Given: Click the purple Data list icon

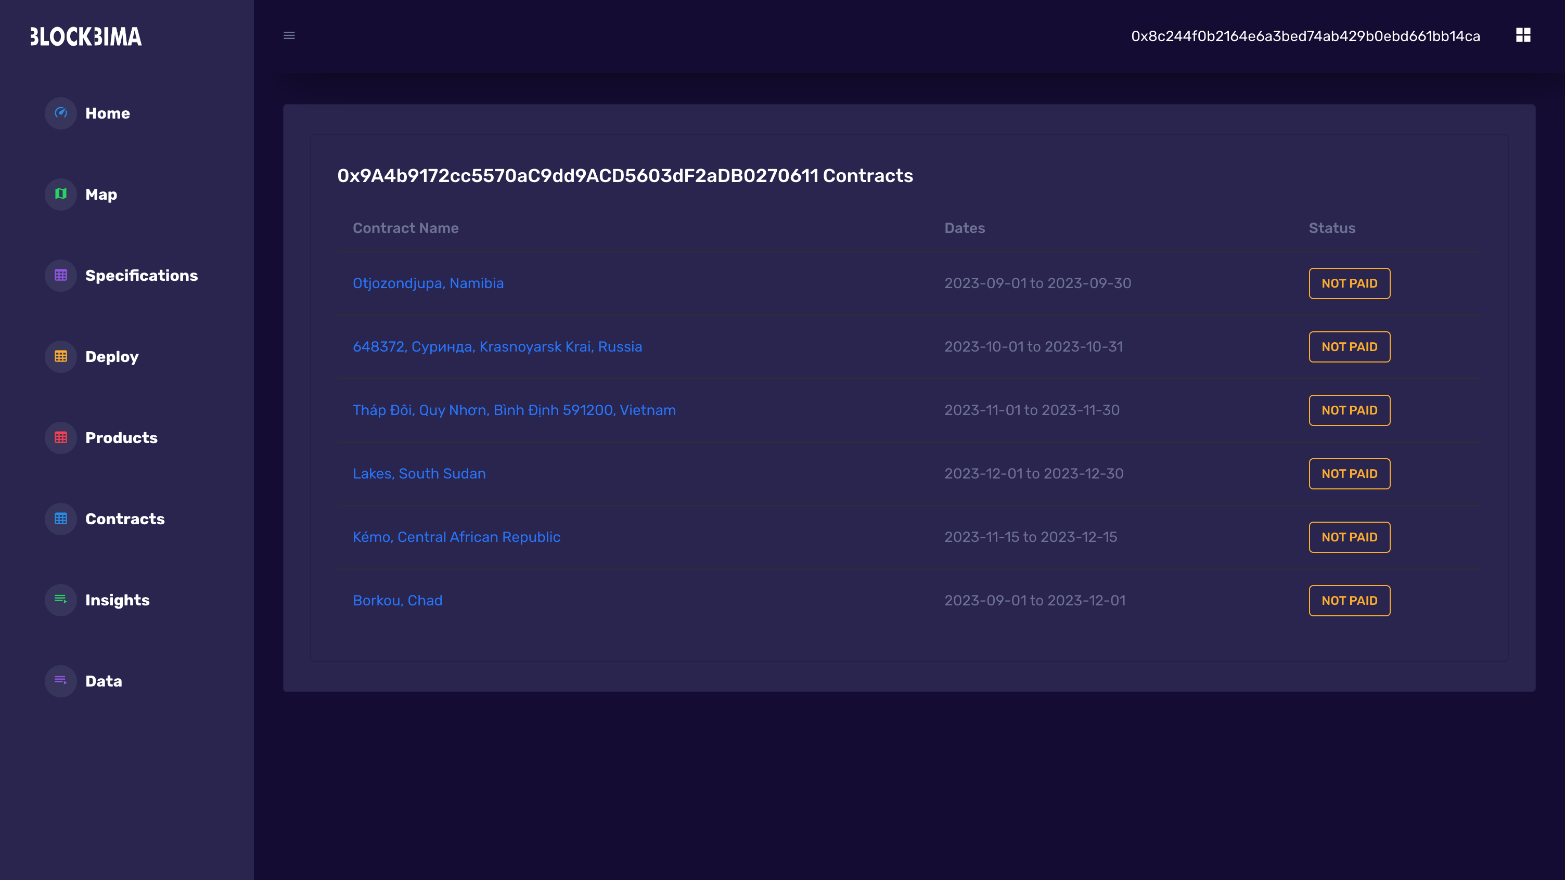Looking at the screenshot, I should point(61,681).
